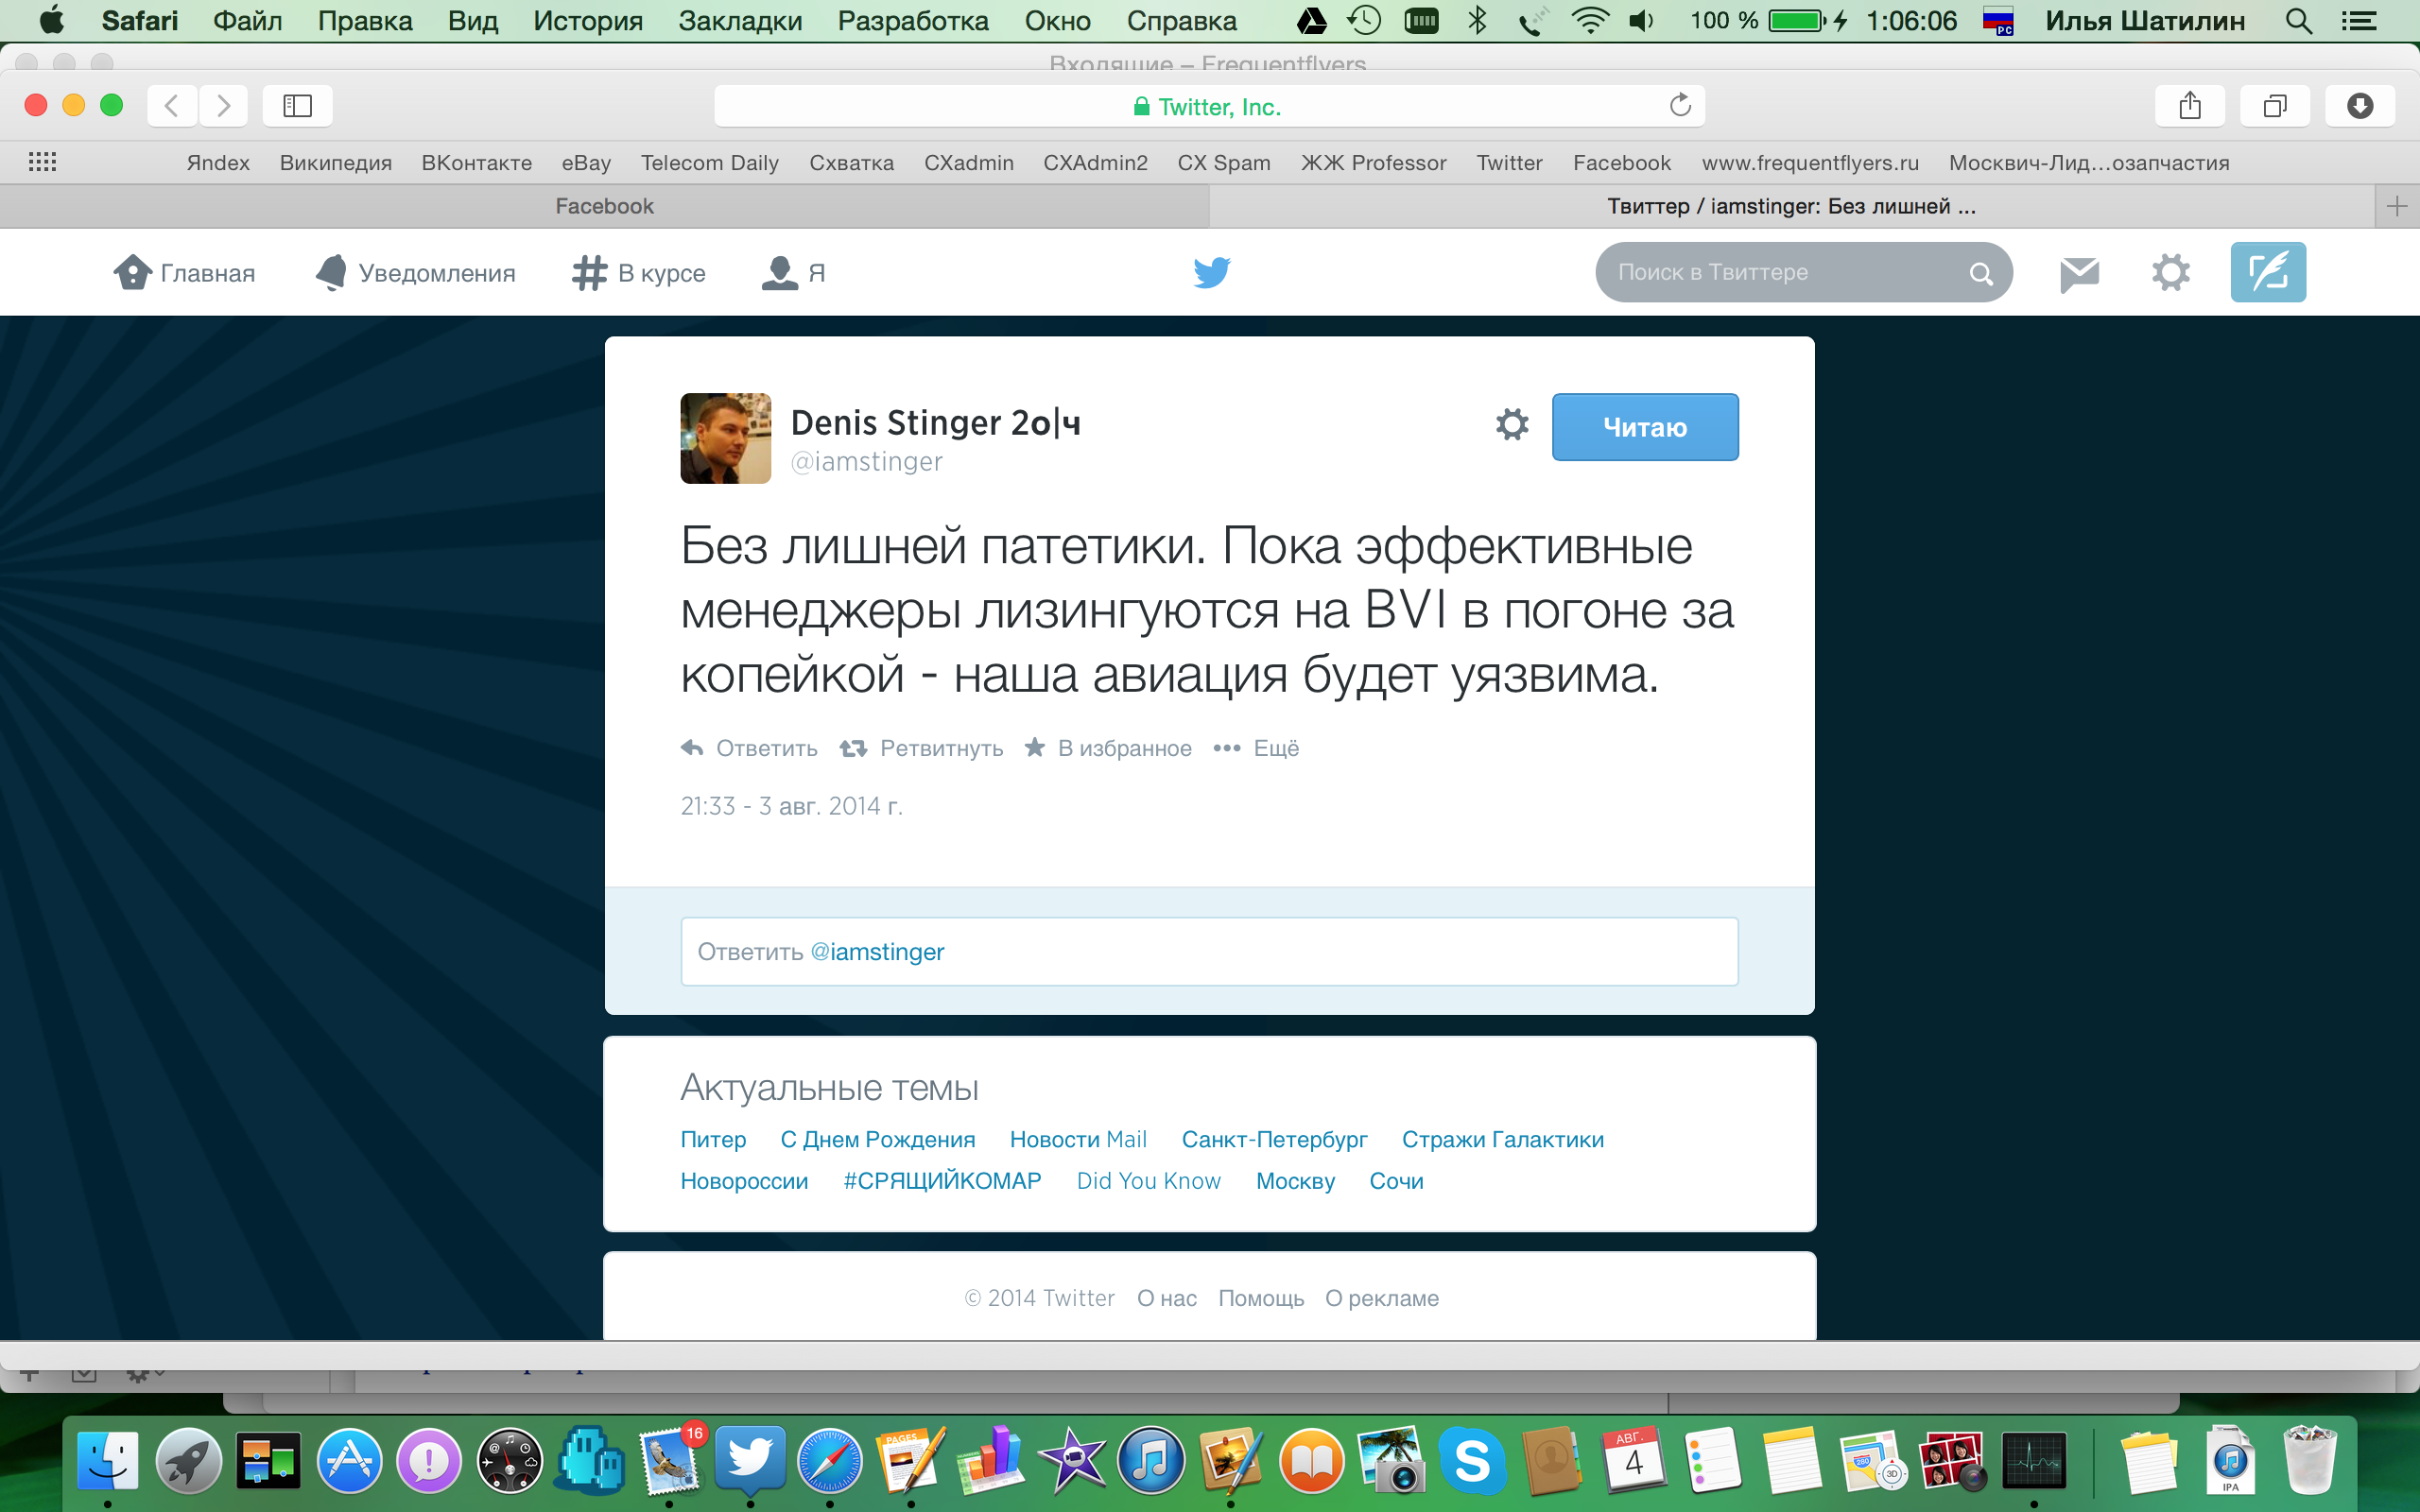Add a new Safari tab with plus
The image size is (2420, 1512).
pyautogui.click(x=2397, y=206)
